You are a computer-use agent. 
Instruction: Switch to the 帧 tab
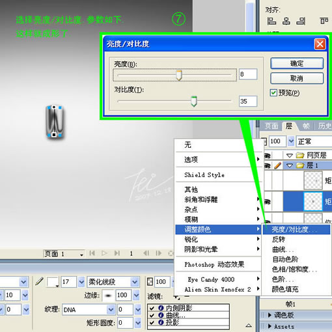pos(307,126)
